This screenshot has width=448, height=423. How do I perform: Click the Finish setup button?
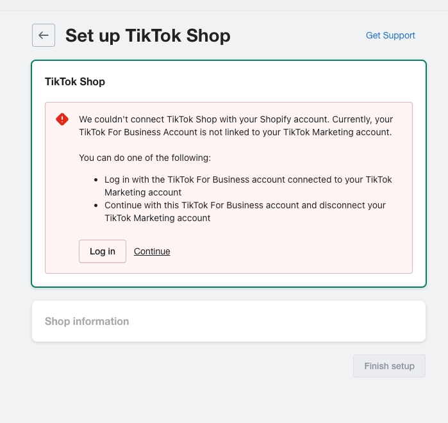389,366
